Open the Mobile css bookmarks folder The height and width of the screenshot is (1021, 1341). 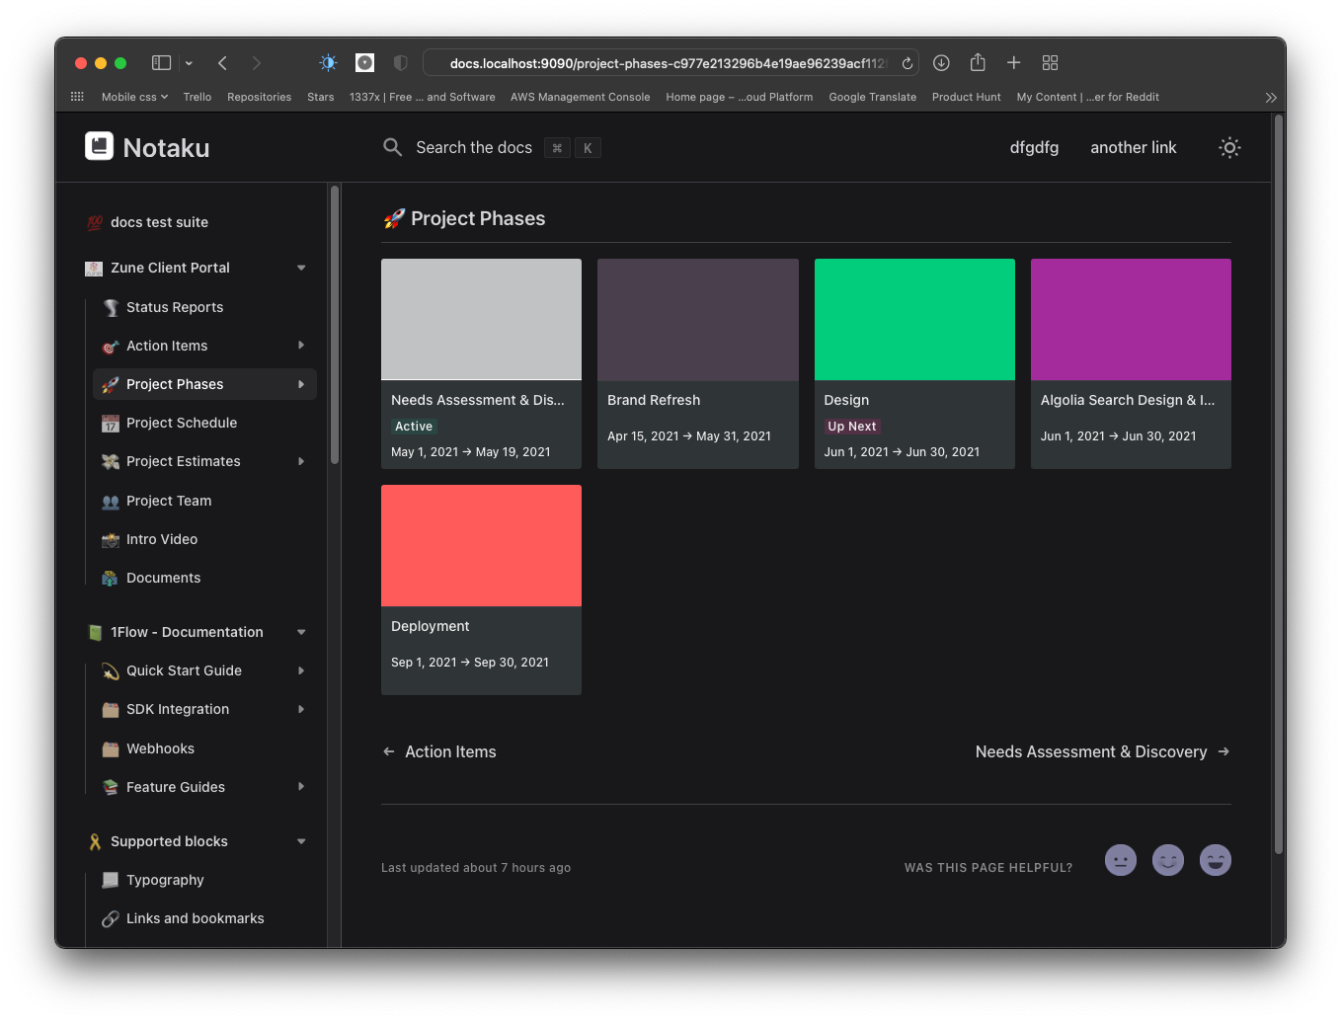click(x=134, y=97)
